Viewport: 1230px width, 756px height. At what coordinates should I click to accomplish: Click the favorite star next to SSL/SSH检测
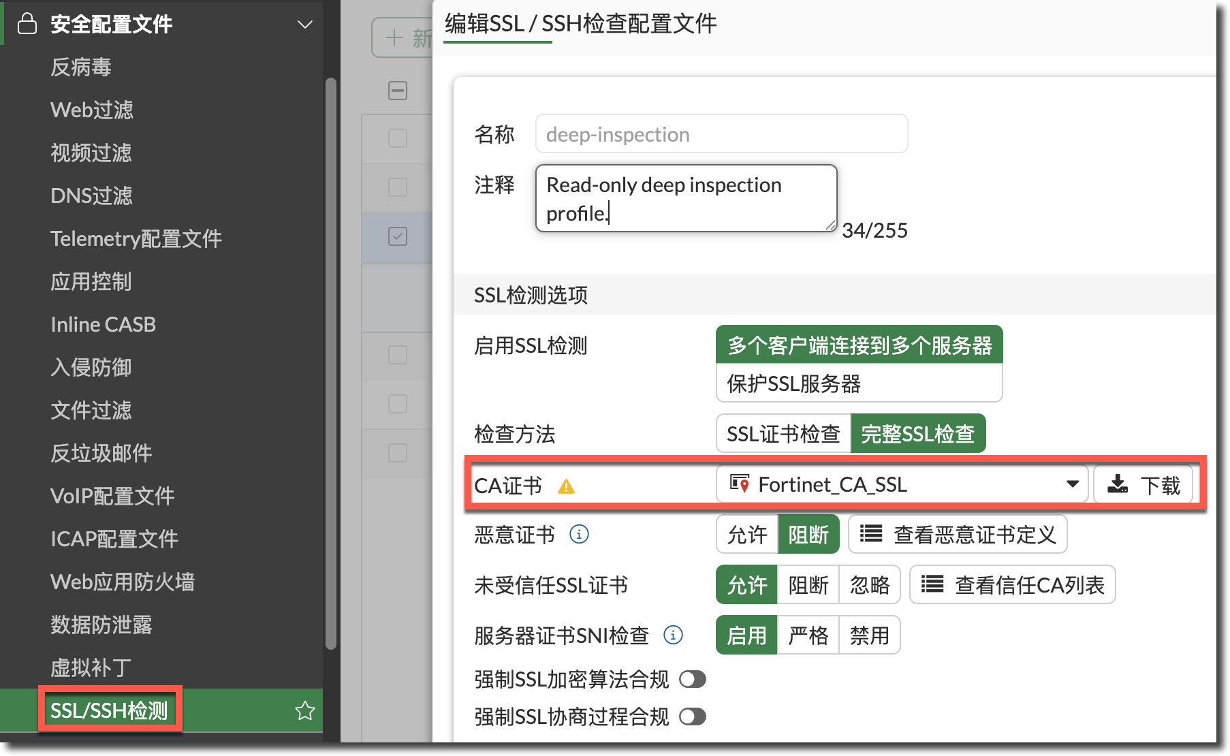(304, 711)
